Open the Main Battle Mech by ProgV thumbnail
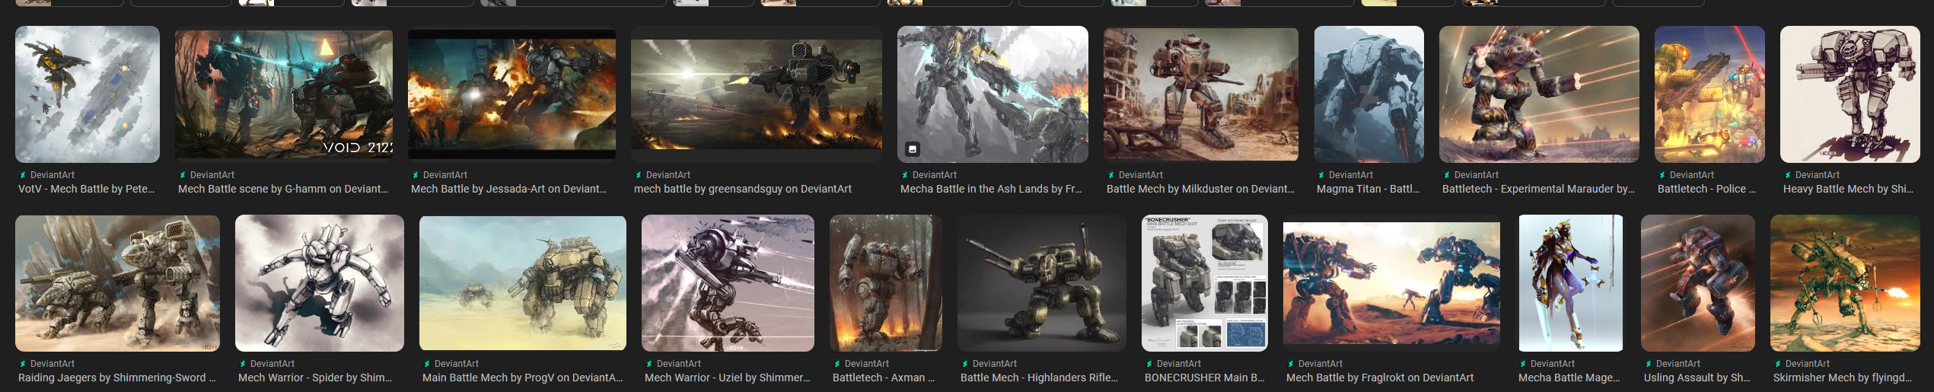The width and height of the screenshot is (1934, 392). tap(523, 283)
